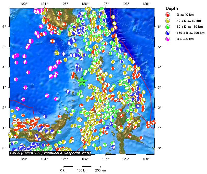Select the "100 km" scale bar label
Viewport: 207px width, 174px height.
[x=82, y=170]
